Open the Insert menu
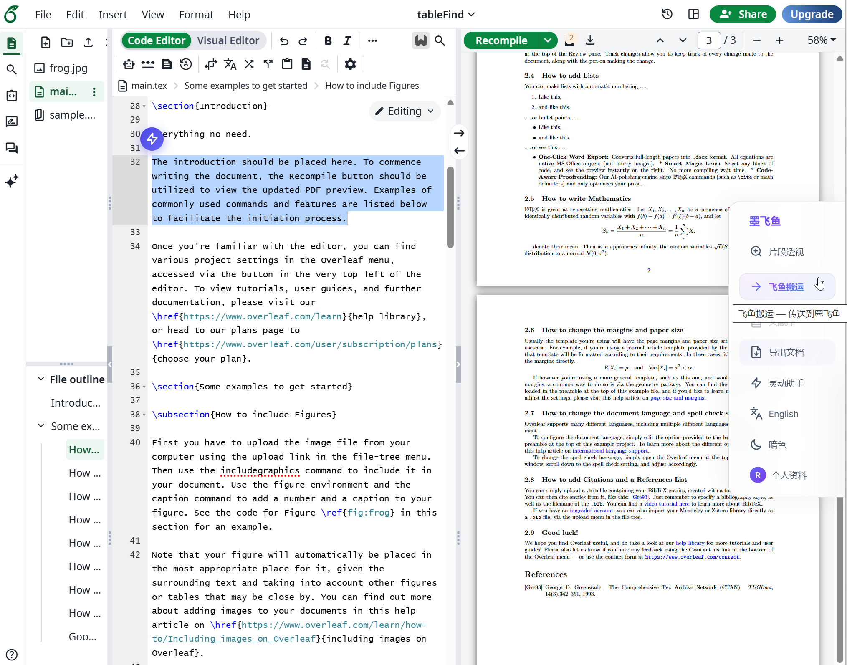 pyautogui.click(x=113, y=15)
